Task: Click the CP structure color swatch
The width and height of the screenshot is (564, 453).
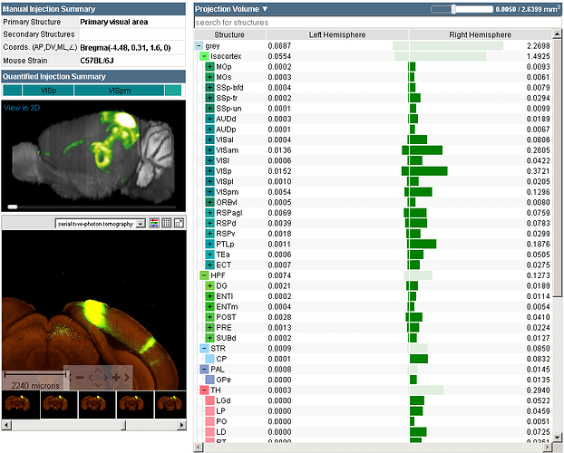Action: [209, 359]
